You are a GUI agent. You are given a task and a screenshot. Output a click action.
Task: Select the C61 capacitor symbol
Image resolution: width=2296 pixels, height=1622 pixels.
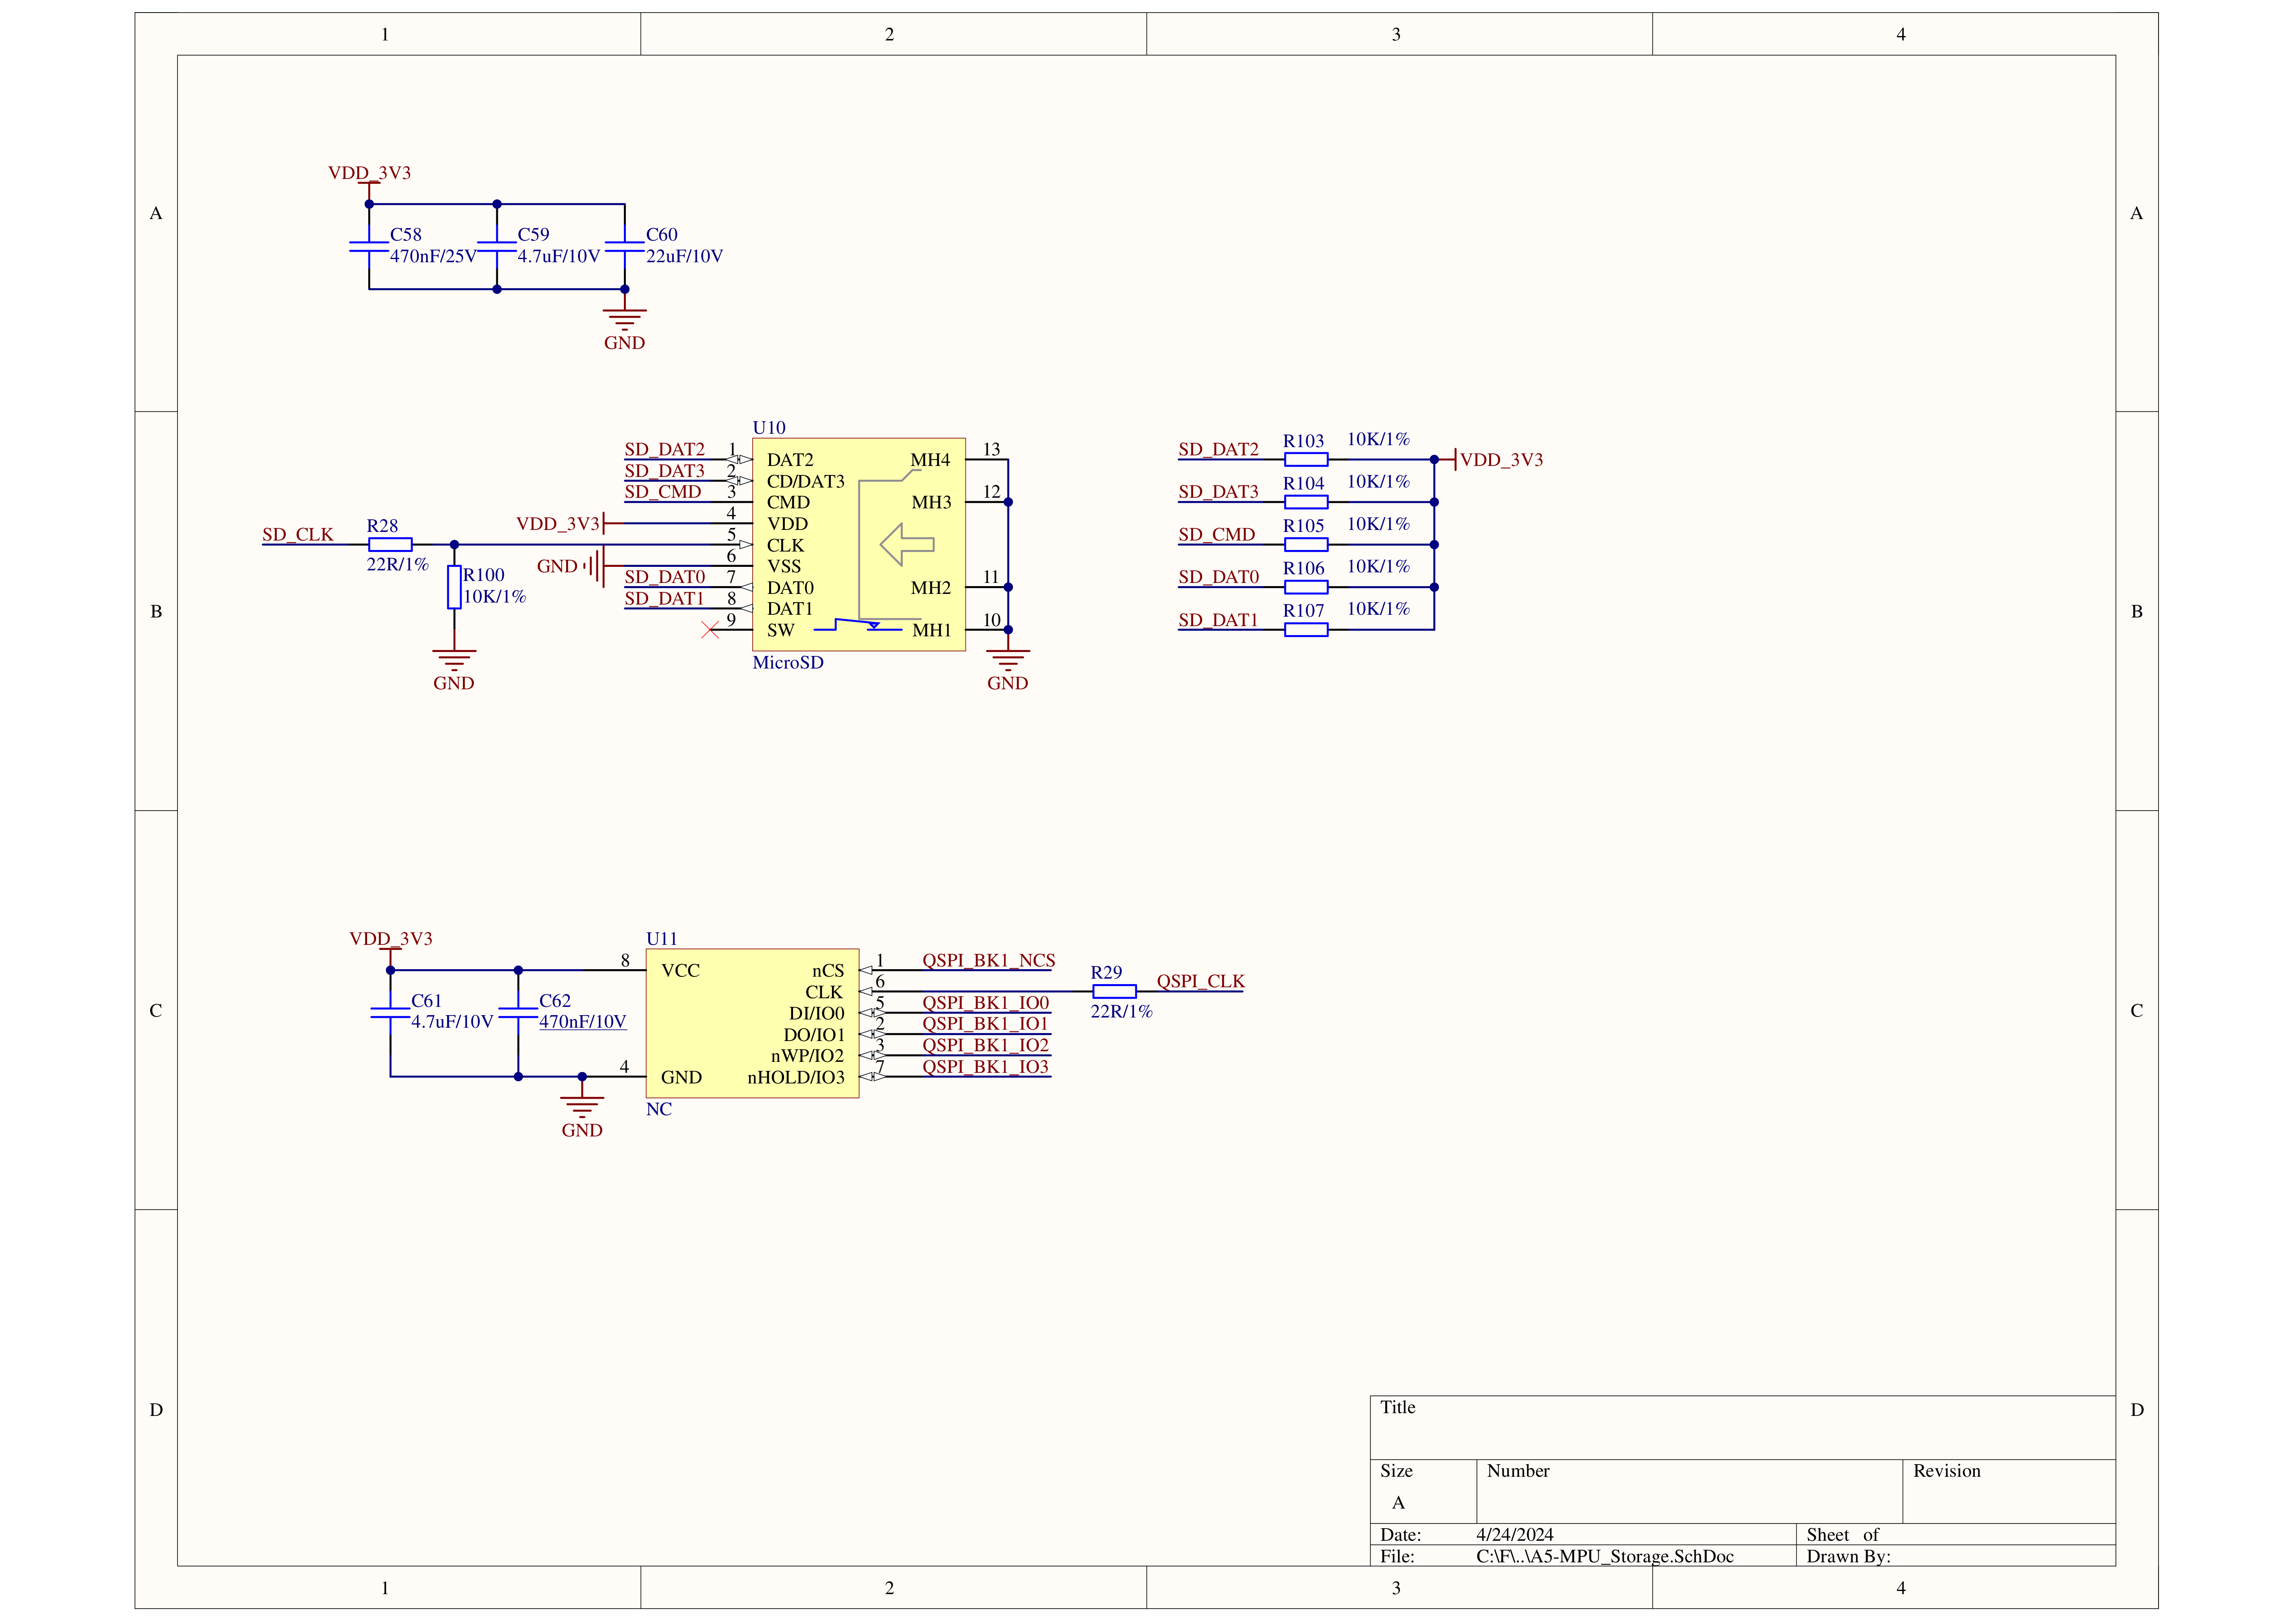point(390,1013)
